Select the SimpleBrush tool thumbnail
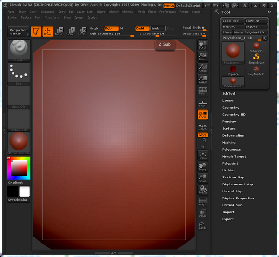The width and height of the screenshot is (279, 257). pos(256,59)
